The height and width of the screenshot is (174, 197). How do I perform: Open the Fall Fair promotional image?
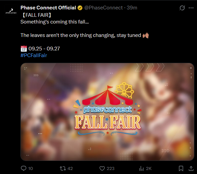(107, 112)
